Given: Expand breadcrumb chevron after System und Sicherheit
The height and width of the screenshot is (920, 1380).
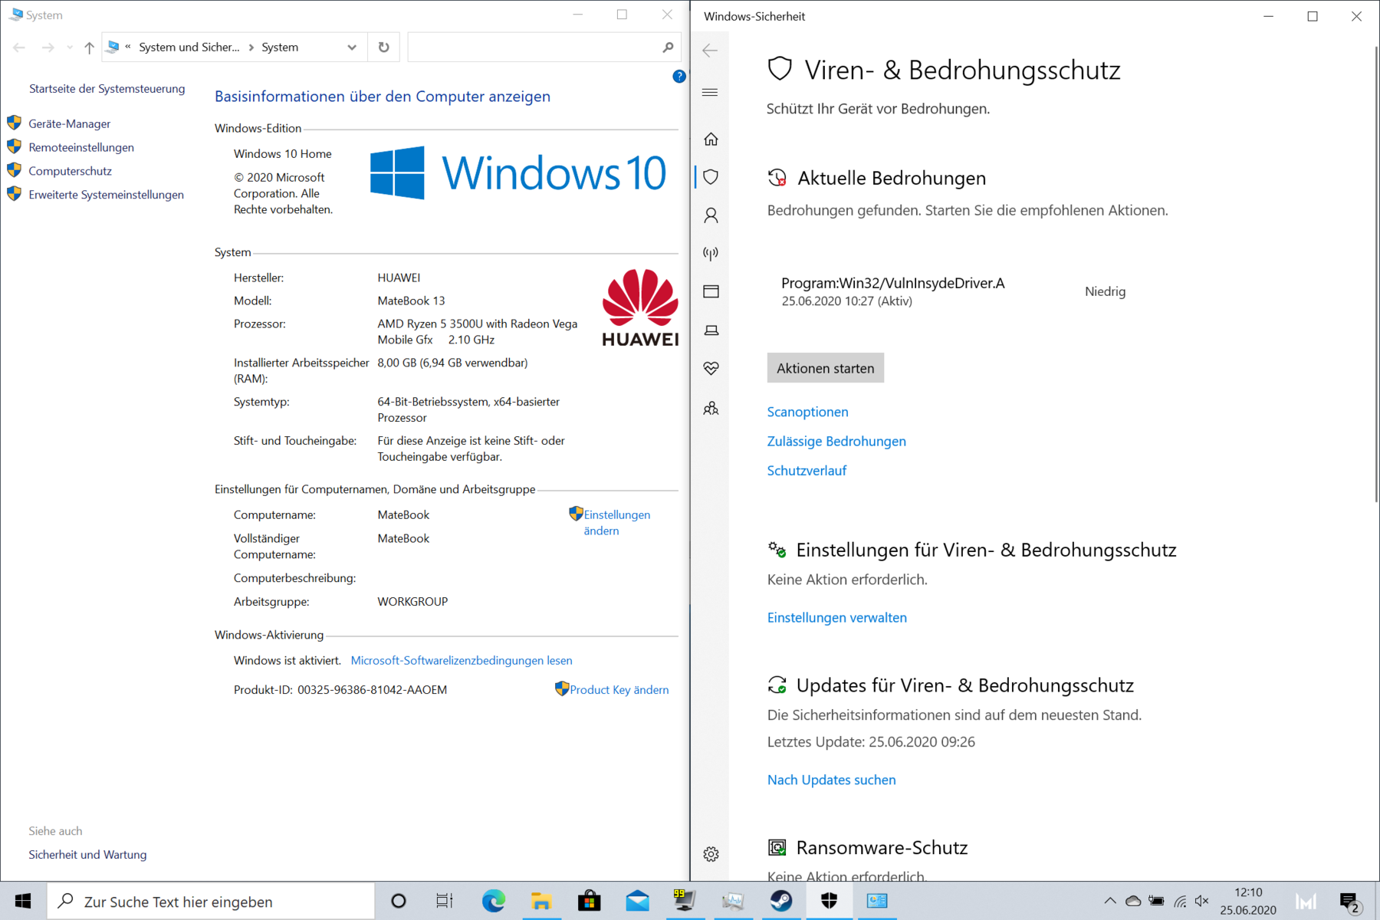Looking at the screenshot, I should 251,48.
